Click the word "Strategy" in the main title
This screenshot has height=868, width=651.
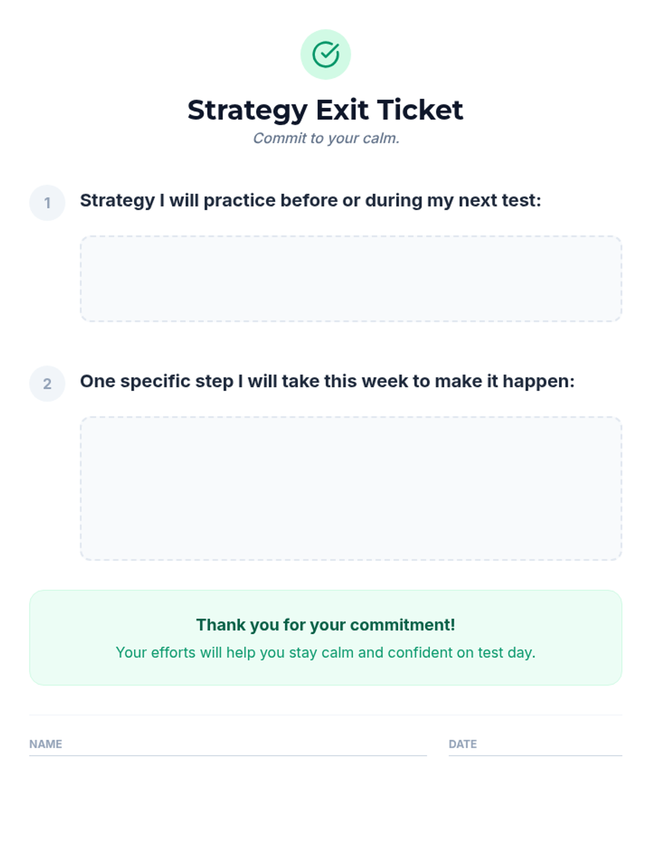247,110
